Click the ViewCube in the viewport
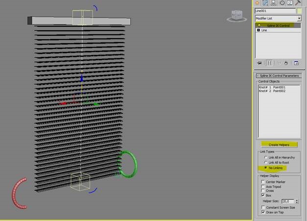307x221 pixels. coord(236,16)
